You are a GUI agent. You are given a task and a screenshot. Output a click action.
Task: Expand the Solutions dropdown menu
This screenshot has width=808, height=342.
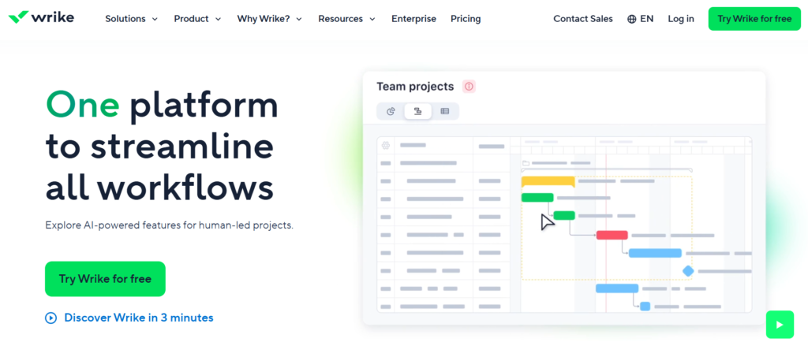pos(131,19)
